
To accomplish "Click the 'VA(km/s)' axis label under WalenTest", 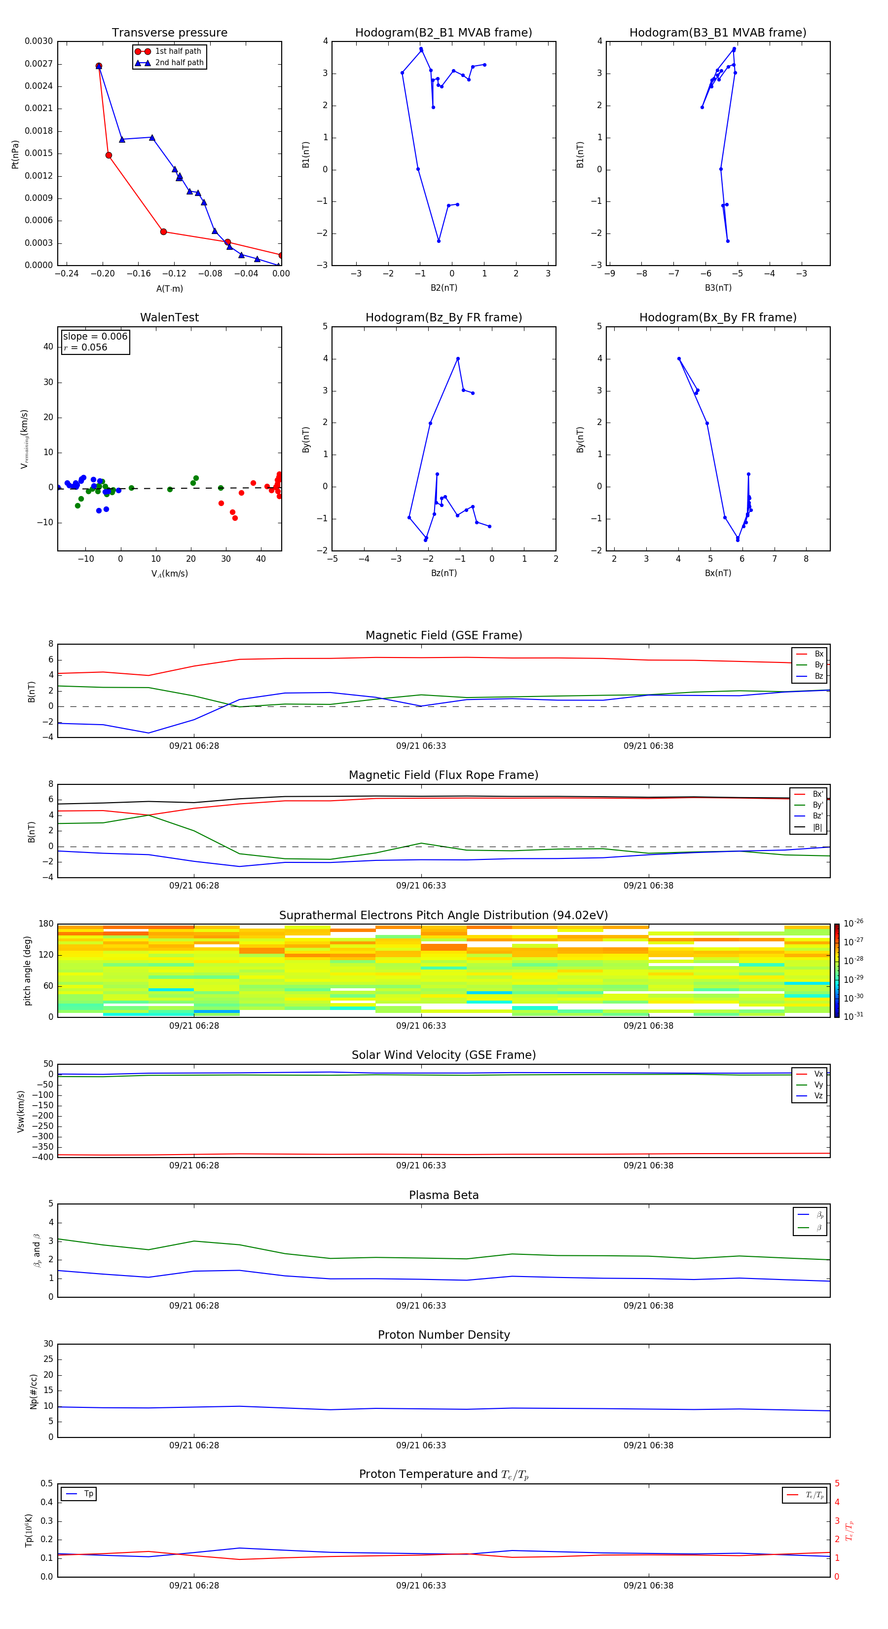I will point(169,574).
